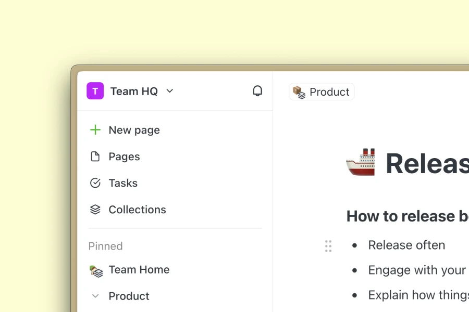Click the Collections stack icon

[x=95, y=210]
